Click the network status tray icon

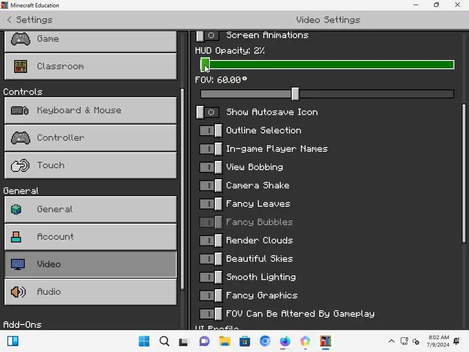pos(404,341)
